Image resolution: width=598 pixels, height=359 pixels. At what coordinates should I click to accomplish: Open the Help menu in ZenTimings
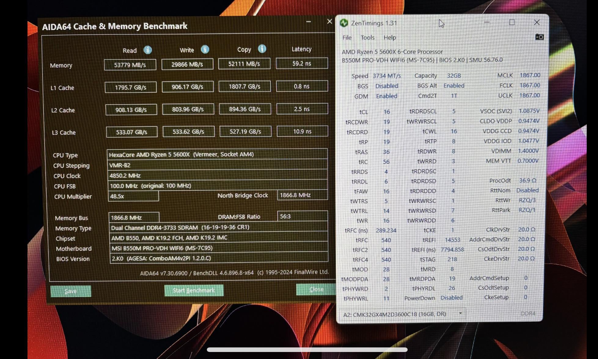tap(390, 38)
